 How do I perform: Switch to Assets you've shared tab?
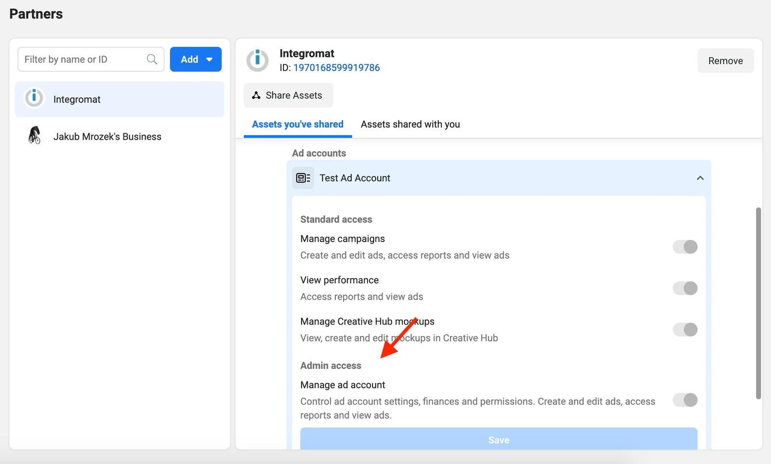[298, 124]
